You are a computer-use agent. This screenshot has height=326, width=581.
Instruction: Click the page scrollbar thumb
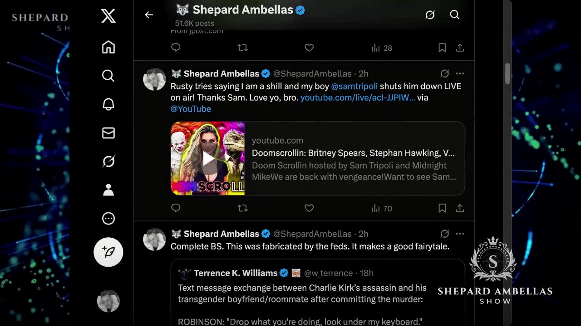[x=507, y=74]
